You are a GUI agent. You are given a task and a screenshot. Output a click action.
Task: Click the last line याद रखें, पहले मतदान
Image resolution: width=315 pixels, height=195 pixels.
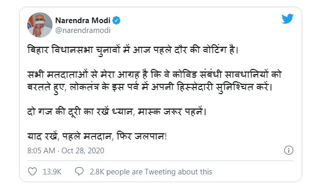pos(97,136)
